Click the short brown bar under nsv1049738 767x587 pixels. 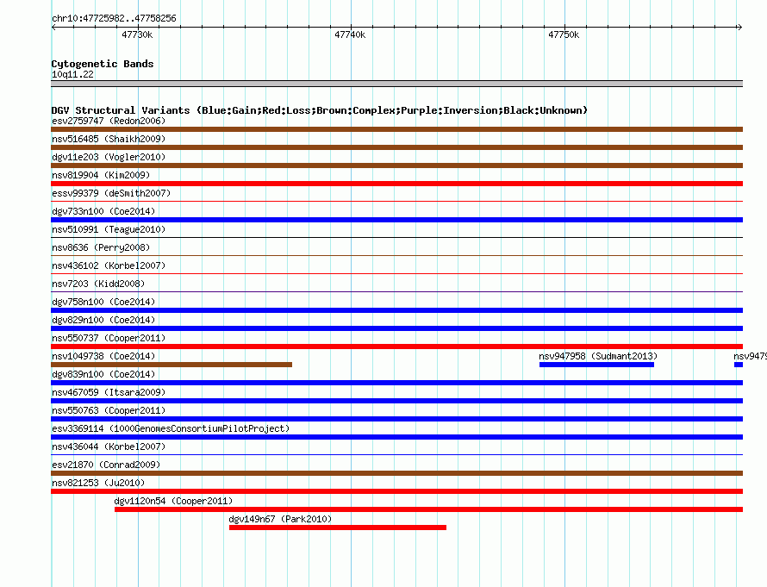click(x=171, y=365)
